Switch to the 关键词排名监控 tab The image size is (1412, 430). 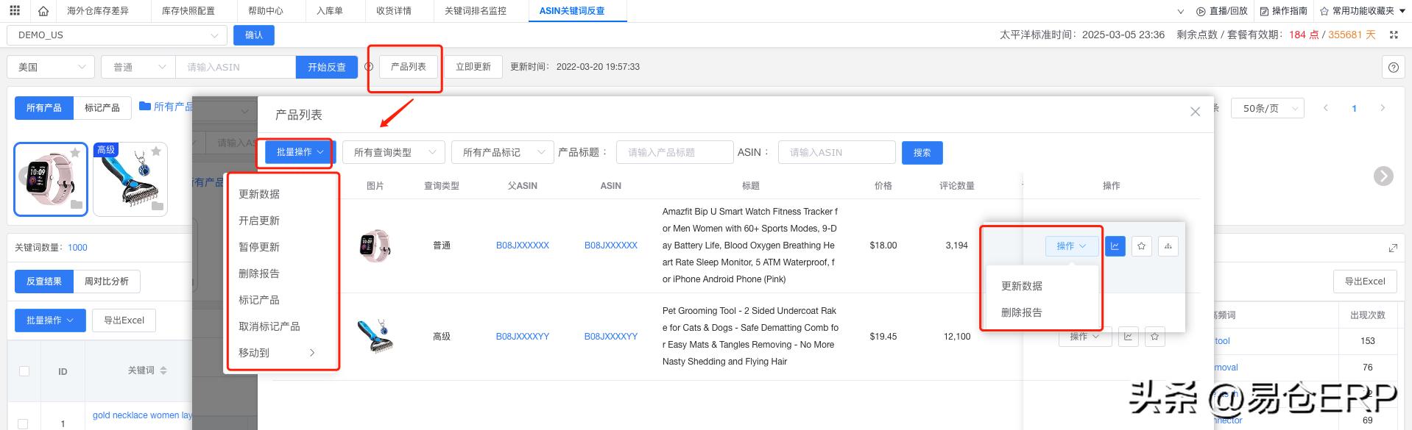coord(476,11)
